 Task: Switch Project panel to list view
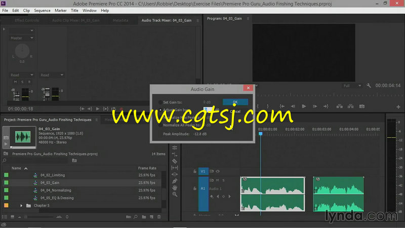coord(5,217)
